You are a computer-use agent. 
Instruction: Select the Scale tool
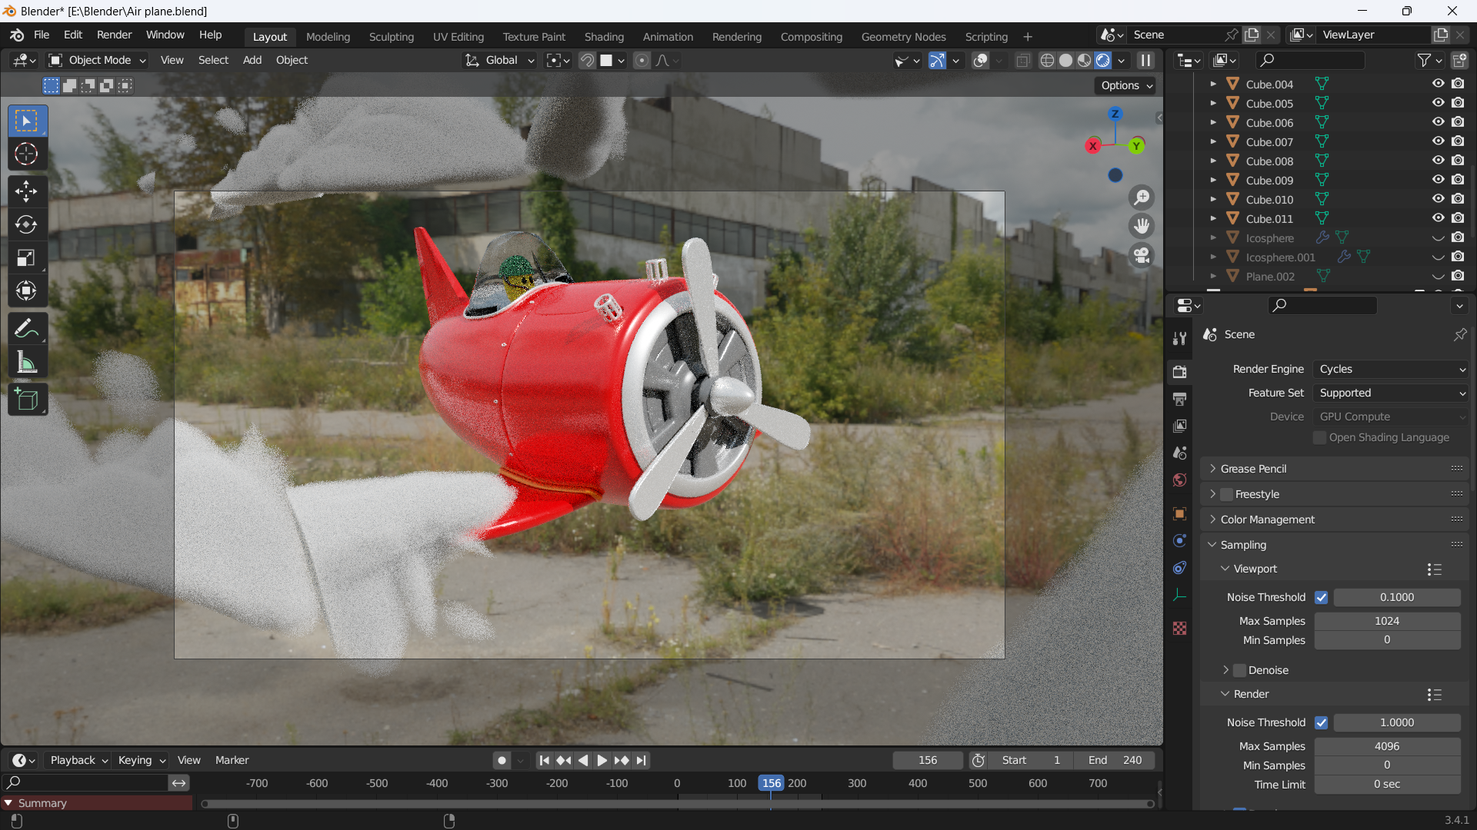point(27,257)
